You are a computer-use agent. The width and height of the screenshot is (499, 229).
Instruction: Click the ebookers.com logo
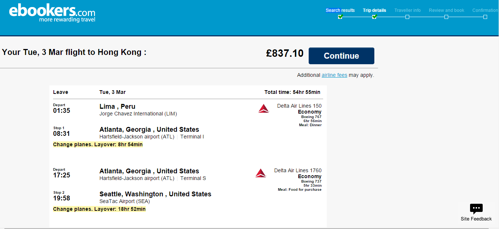coord(52,13)
